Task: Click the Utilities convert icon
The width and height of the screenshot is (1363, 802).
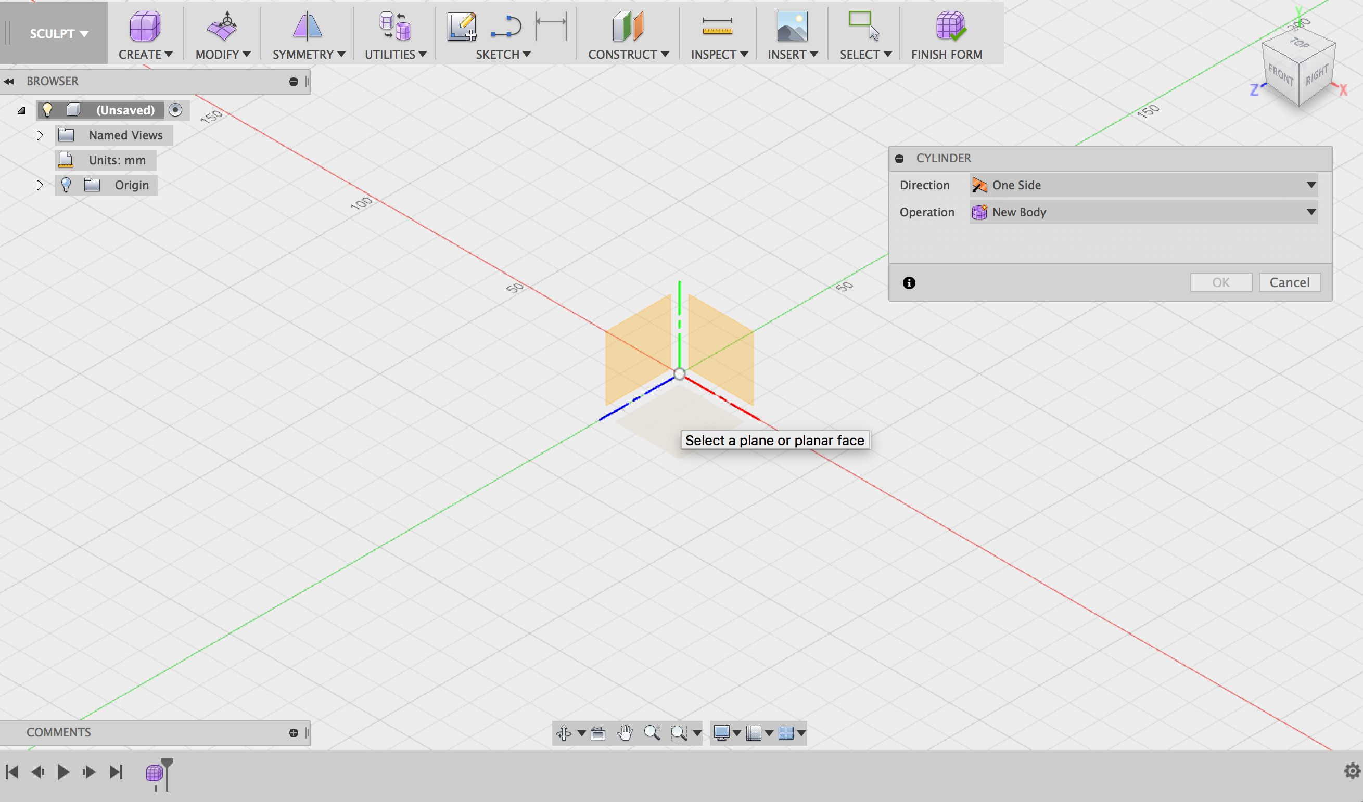Action: pyautogui.click(x=395, y=26)
